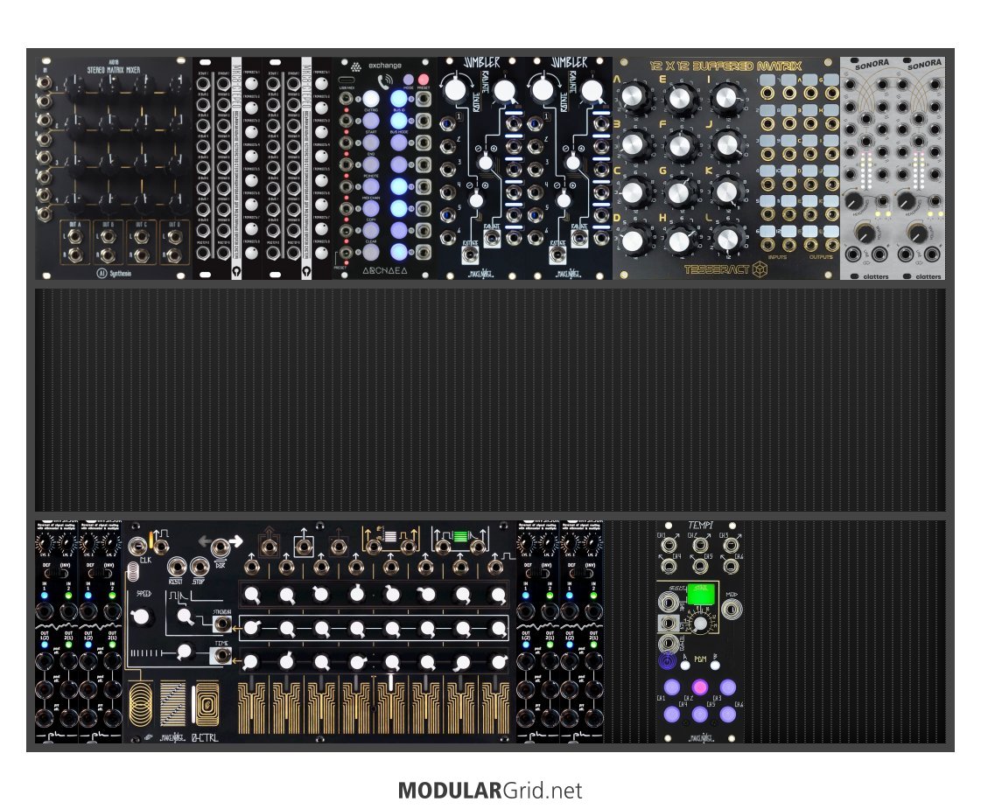Toggle Tesseract matrix button 1 at top-left
This screenshot has width=981, height=809.
tap(768, 80)
